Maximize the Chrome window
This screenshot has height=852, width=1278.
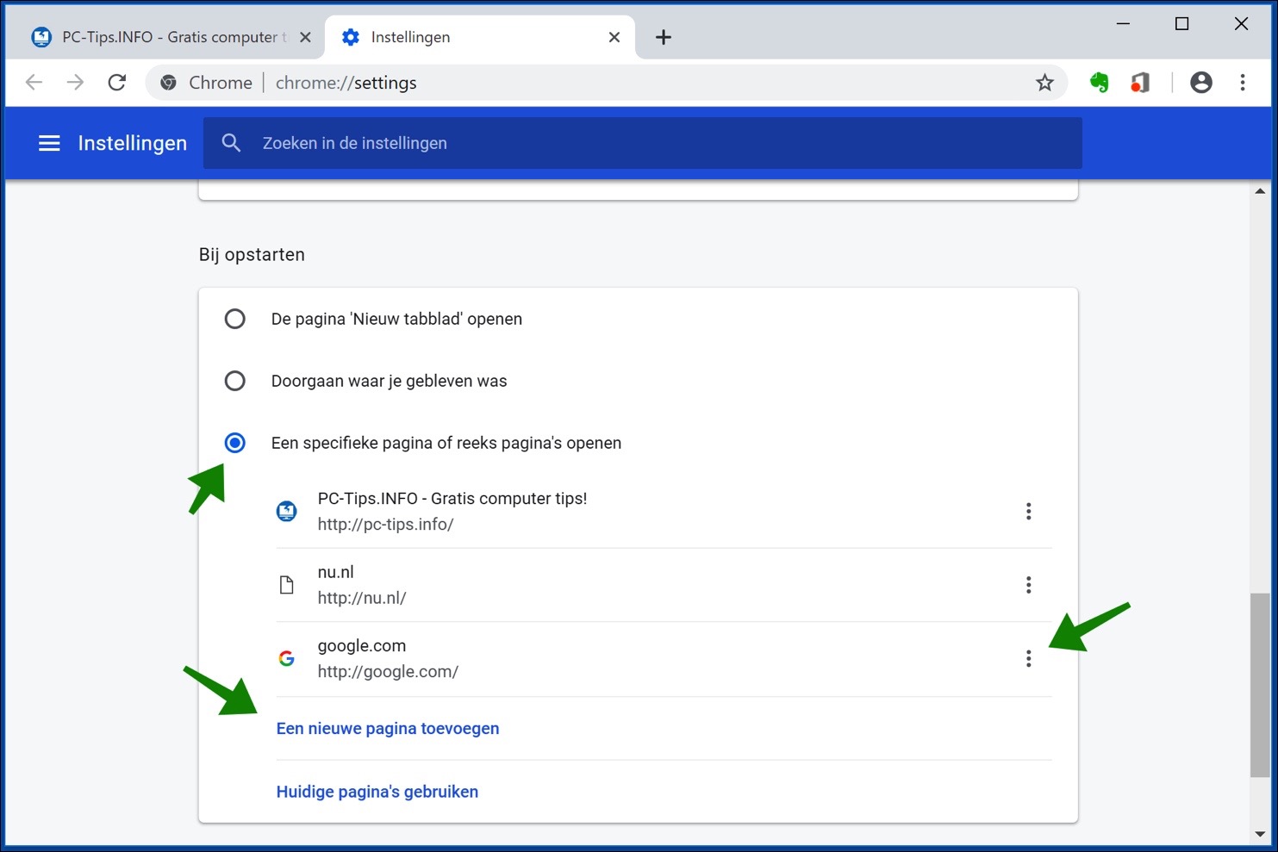[1181, 24]
